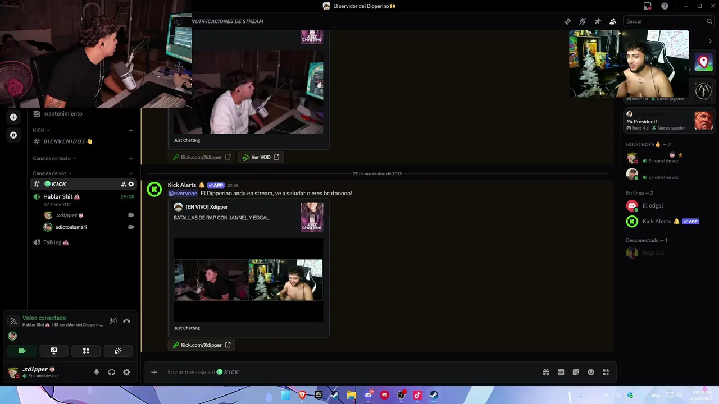Open the soundboard button
Screen dimensions: 719x404
(118, 351)
